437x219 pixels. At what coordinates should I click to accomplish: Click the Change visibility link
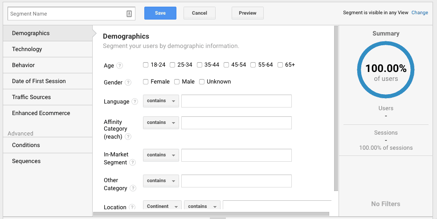pos(420,13)
